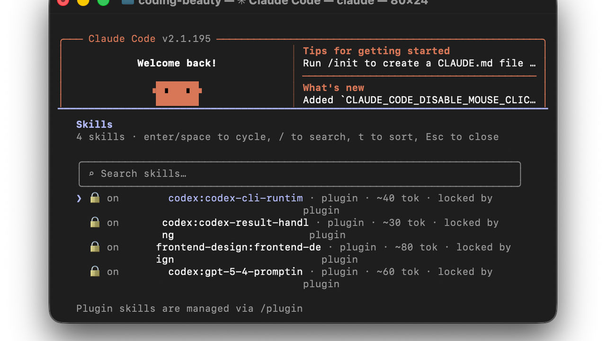Click the 'Claude Code' title label

click(122, 39)
